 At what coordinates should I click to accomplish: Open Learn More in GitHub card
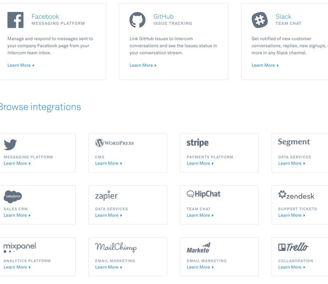pyautogui.click(x=143, y=65)
